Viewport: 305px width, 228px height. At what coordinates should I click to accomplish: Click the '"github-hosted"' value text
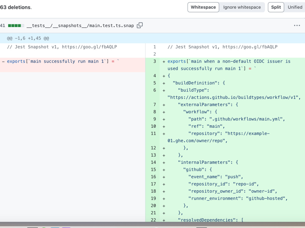pos(266,198)
